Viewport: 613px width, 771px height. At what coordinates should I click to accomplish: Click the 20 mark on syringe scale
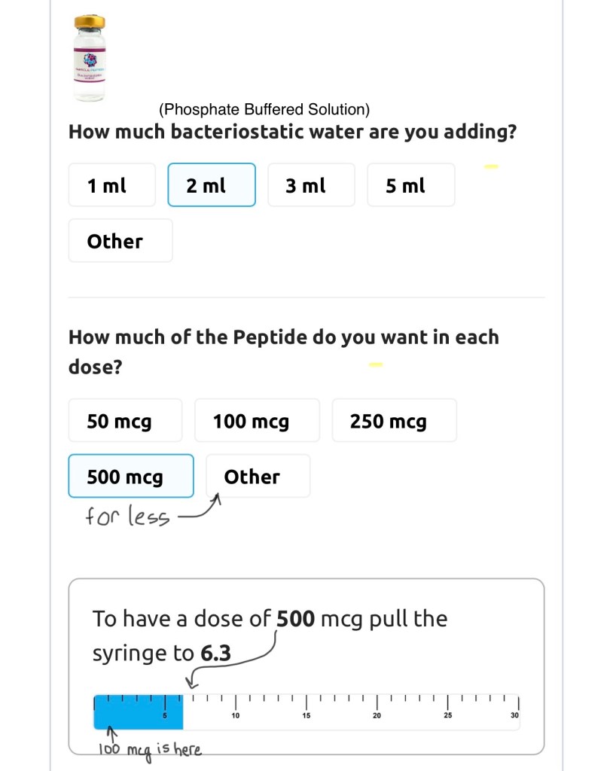(x=377, y=714)
